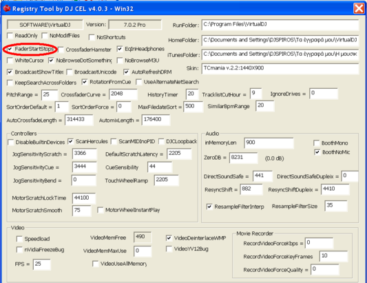Enable ScanMIDInoPID checkbox
The height and width of the screenshot is (283, 367).
[x=114, y=141]
